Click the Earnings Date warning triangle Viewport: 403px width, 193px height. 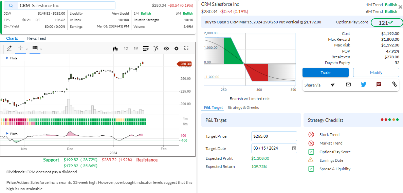click(x=311, y=160)
